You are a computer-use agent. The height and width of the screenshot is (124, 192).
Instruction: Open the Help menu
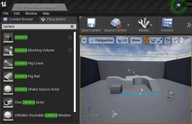coord(46,14)
